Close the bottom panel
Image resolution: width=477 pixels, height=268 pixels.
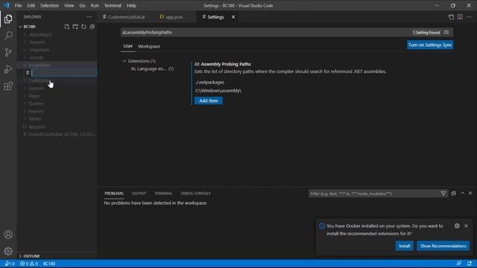tap(470, 194)
